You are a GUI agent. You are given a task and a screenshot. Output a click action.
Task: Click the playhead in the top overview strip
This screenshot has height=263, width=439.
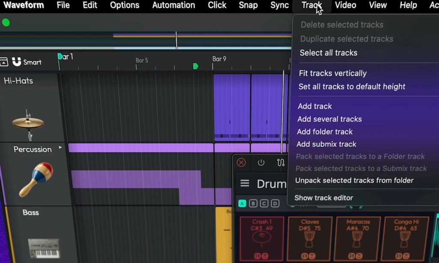176,40
